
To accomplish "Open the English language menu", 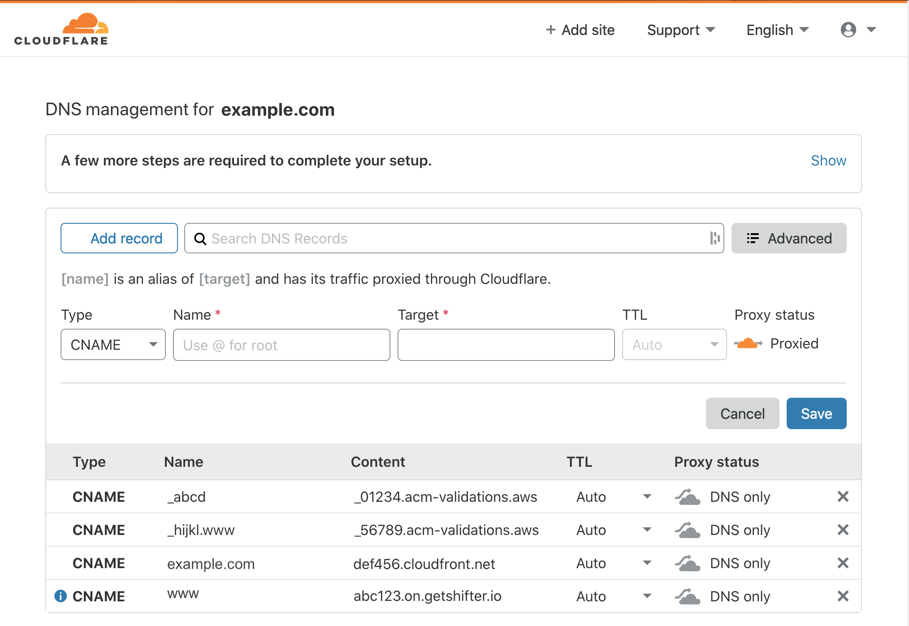I will pos(777,30).
